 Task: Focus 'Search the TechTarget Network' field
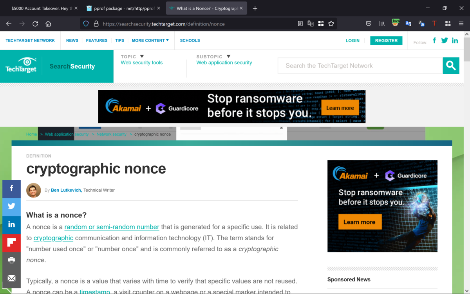[x=360, y=65]
